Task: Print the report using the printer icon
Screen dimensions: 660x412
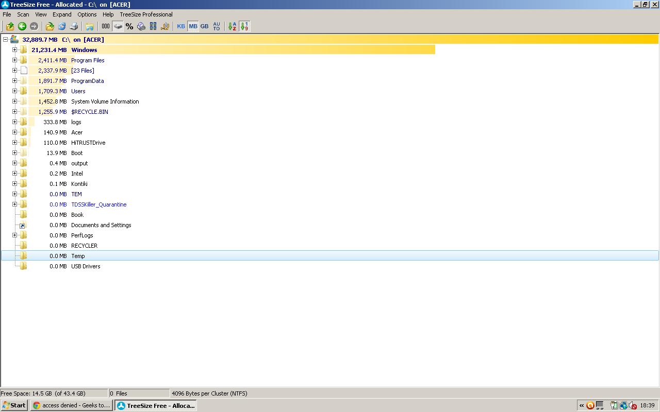Action: (x=74, y=26)
